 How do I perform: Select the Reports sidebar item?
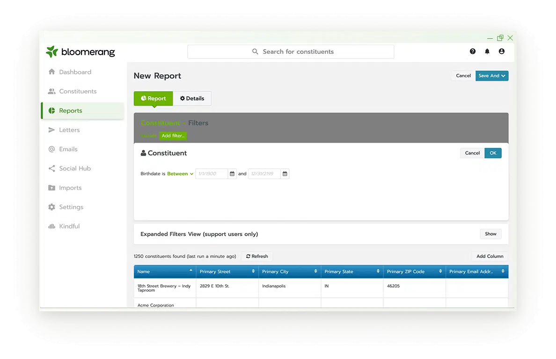[x=82, y=110]
